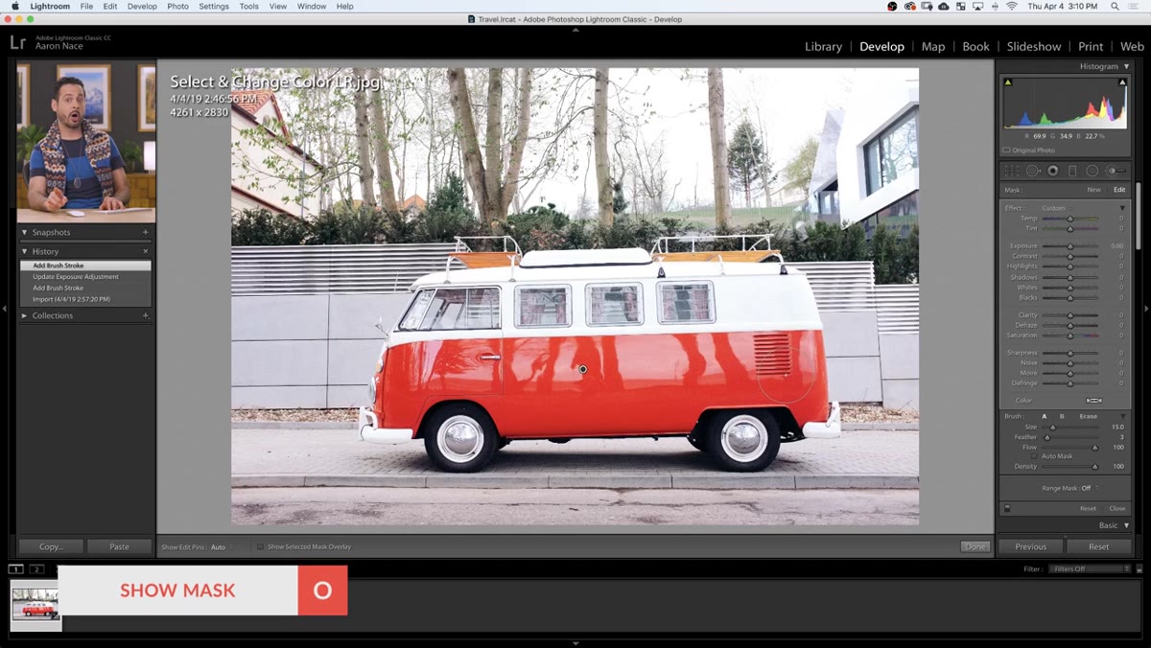
Task: Toggle the Original Photo checkbox
Action: coord(1006,150)
